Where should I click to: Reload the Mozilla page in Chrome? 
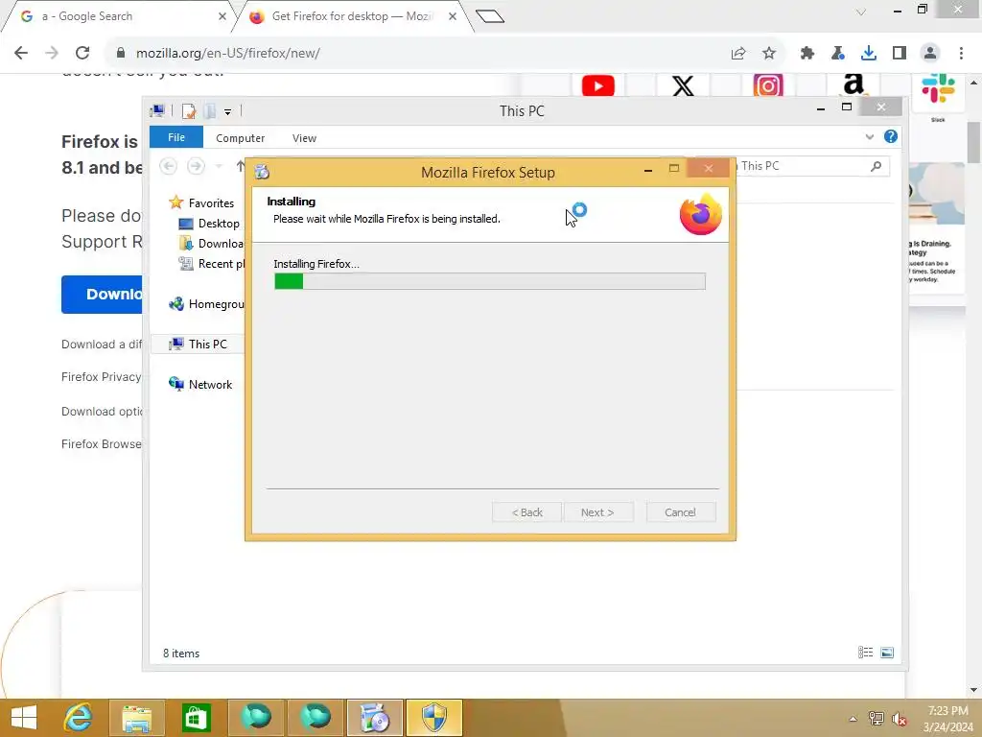tap(82, 54)
